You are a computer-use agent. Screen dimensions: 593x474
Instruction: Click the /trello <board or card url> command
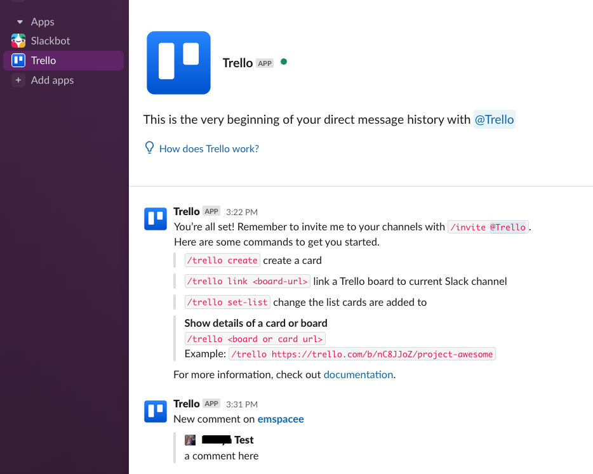pos(255,339)
